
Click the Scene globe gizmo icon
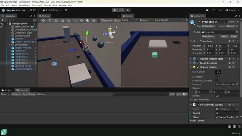[x=94, y=20]
